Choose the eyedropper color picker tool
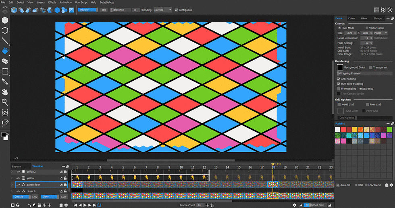The height and width of the screenshot is (208, 395). pyautogui.click(x=5, y=82)
